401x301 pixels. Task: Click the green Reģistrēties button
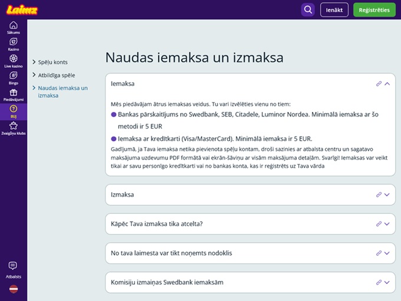(374, 10)
